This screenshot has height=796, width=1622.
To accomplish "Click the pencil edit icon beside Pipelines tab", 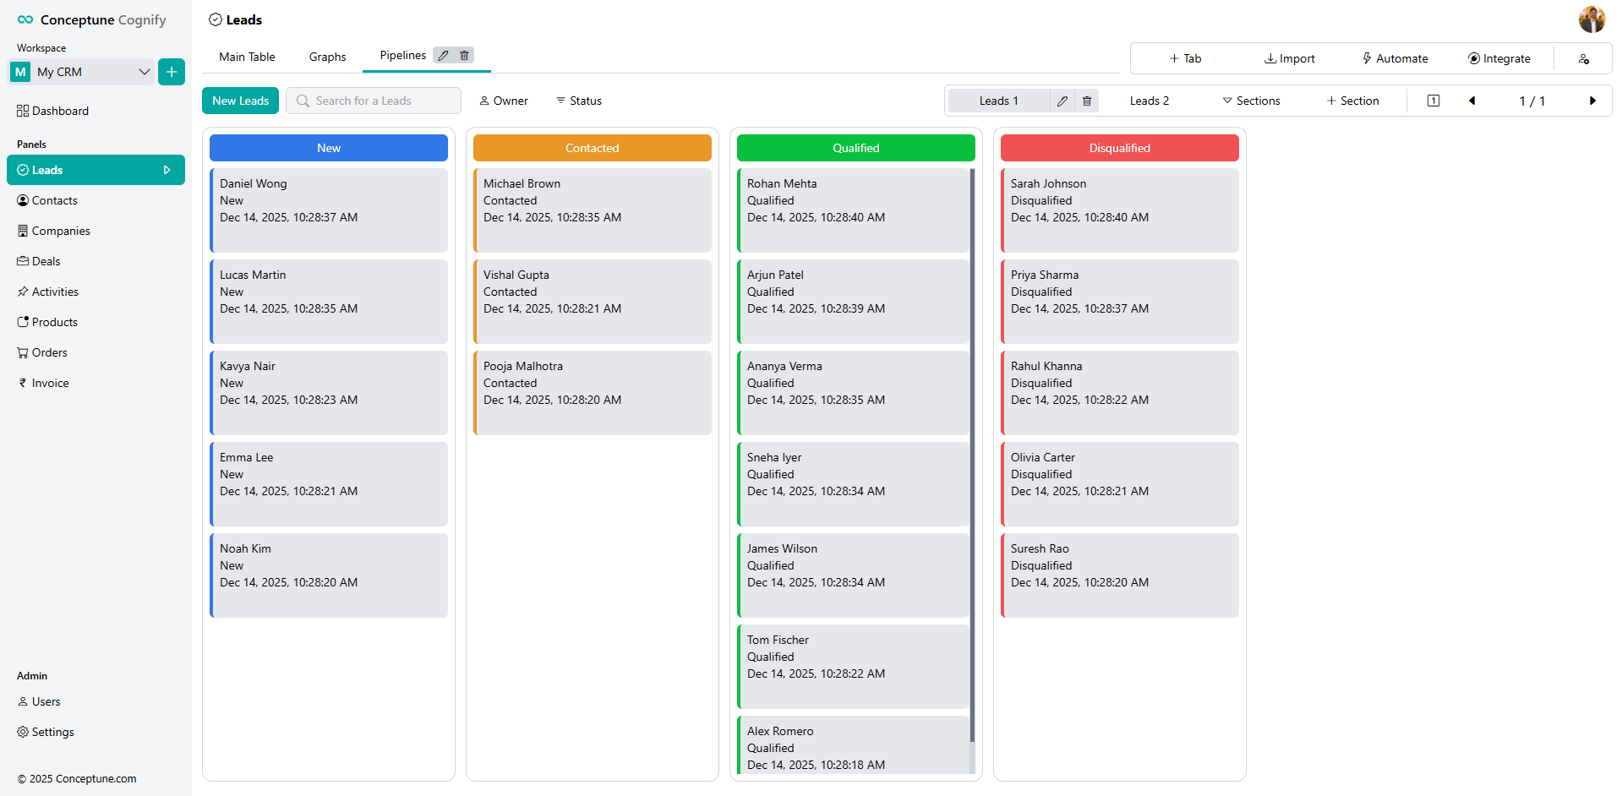I will click(x=443, y=56).
